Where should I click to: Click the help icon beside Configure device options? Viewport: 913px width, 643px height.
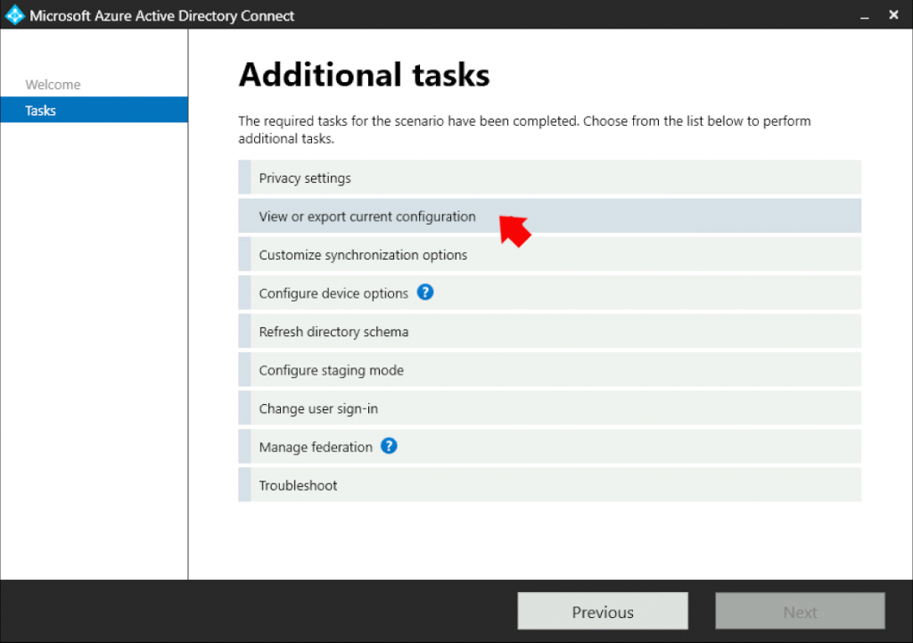425,293
